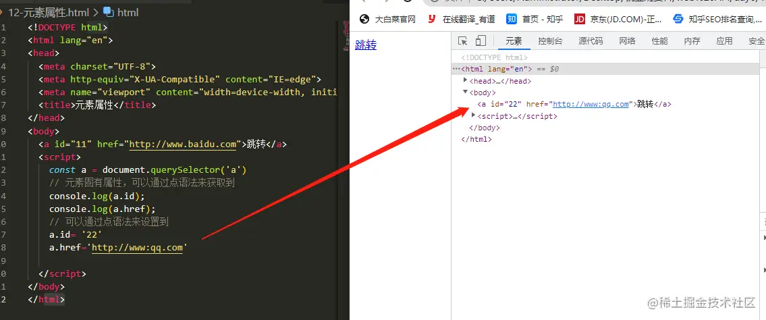766x320 pixels.
Task: Open the 网络 tab
Action: point(627,41)
